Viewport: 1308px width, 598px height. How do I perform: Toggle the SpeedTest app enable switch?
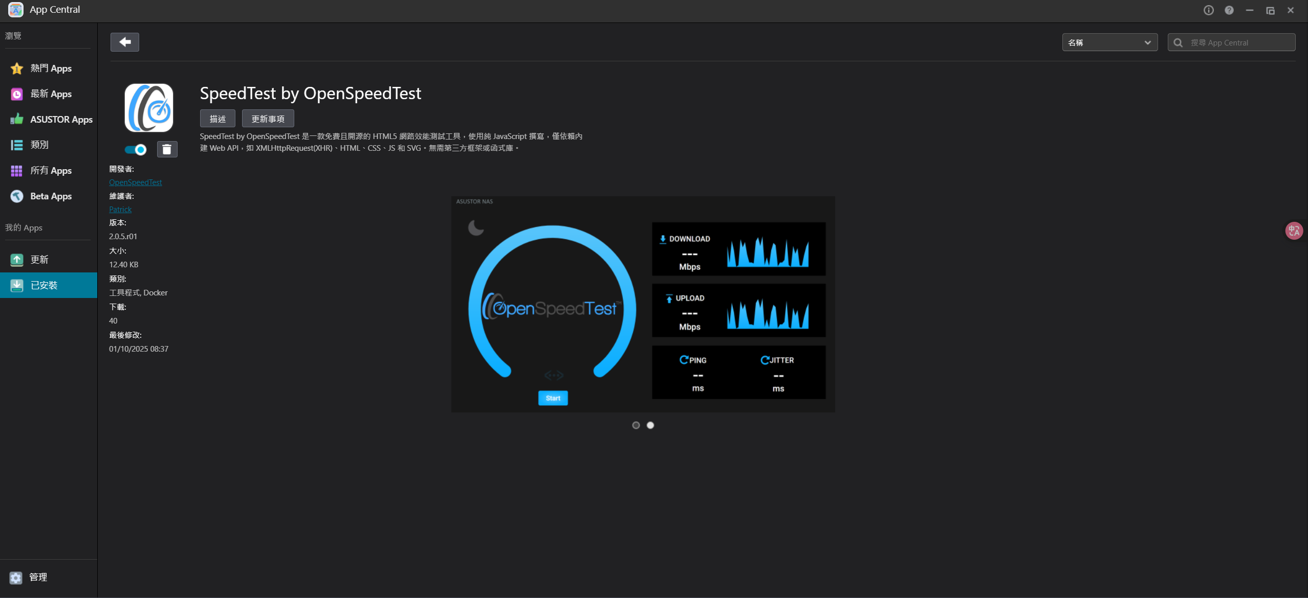pyautogui.click(x=136, y=149)
